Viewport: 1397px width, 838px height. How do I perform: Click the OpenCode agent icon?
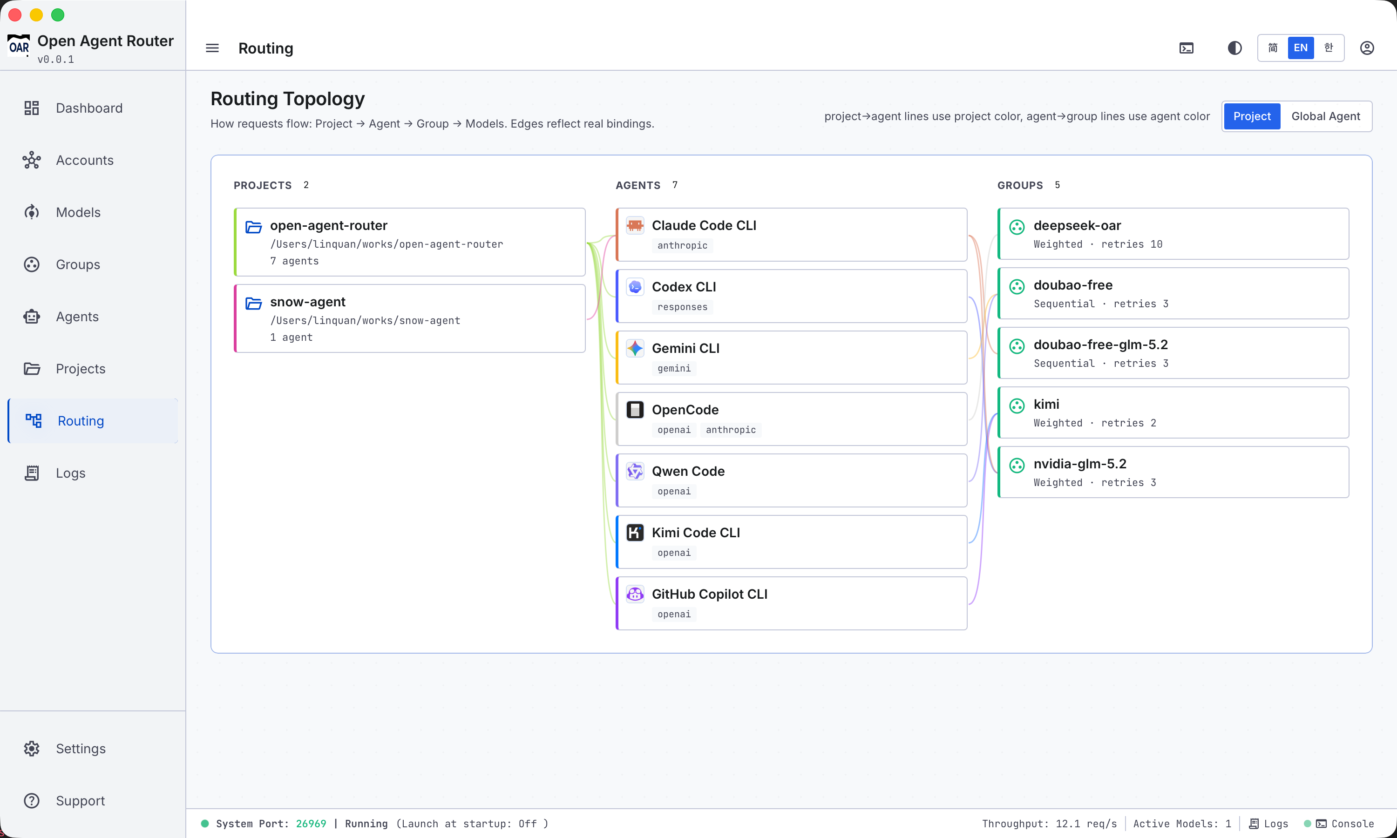click(x=635, y=410)
